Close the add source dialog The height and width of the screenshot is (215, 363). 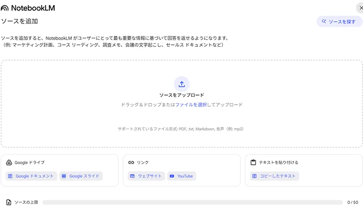tap(360, 8)
